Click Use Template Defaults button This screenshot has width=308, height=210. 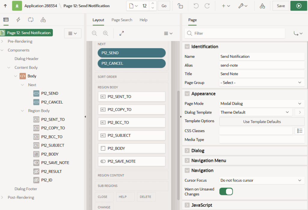tap(262, 122)
